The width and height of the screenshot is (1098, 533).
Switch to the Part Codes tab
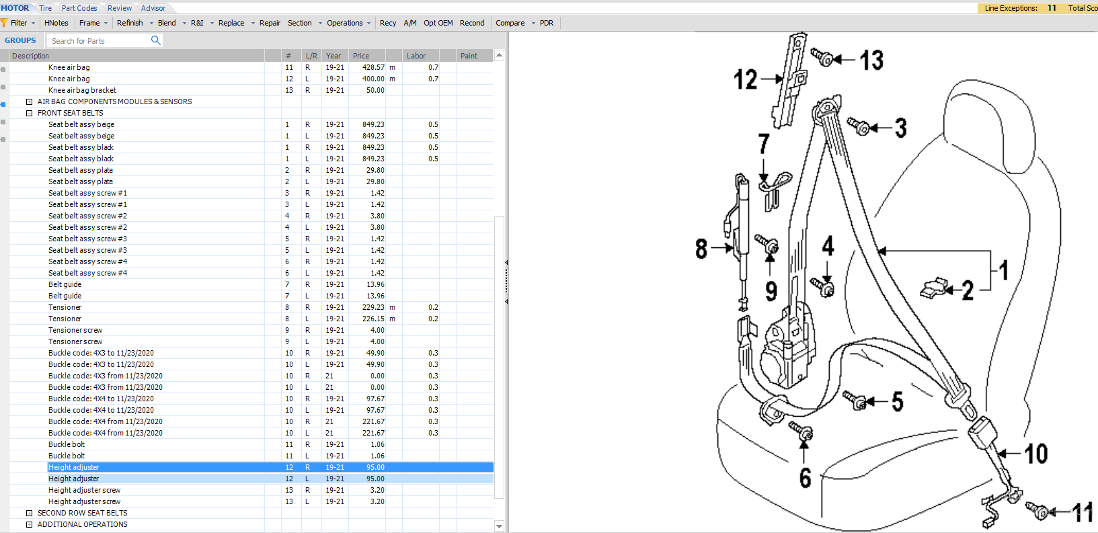coord(79,8)
